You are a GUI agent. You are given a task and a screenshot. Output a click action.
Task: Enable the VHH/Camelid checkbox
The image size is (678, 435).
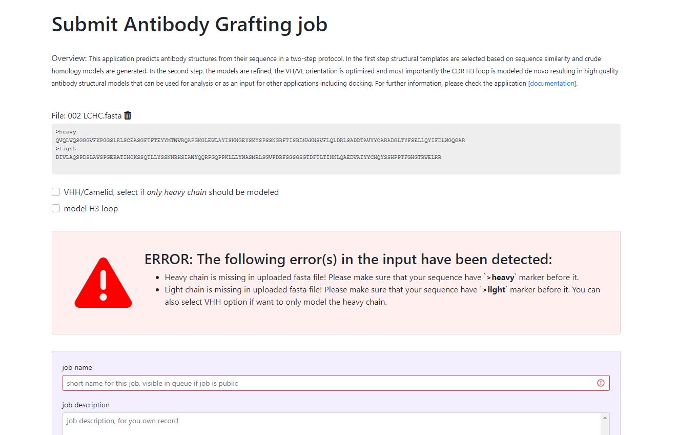(x=56, y=192)
